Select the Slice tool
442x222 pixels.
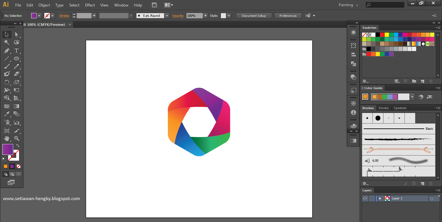pyautogui.click(x=17, y=131)
